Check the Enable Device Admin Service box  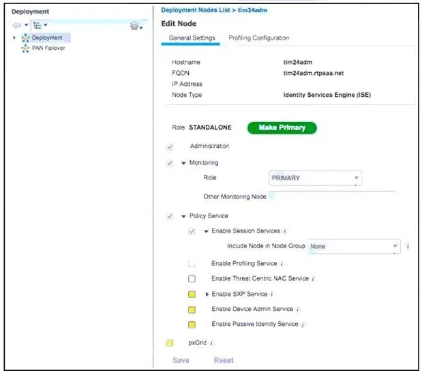tap(192, 310)
